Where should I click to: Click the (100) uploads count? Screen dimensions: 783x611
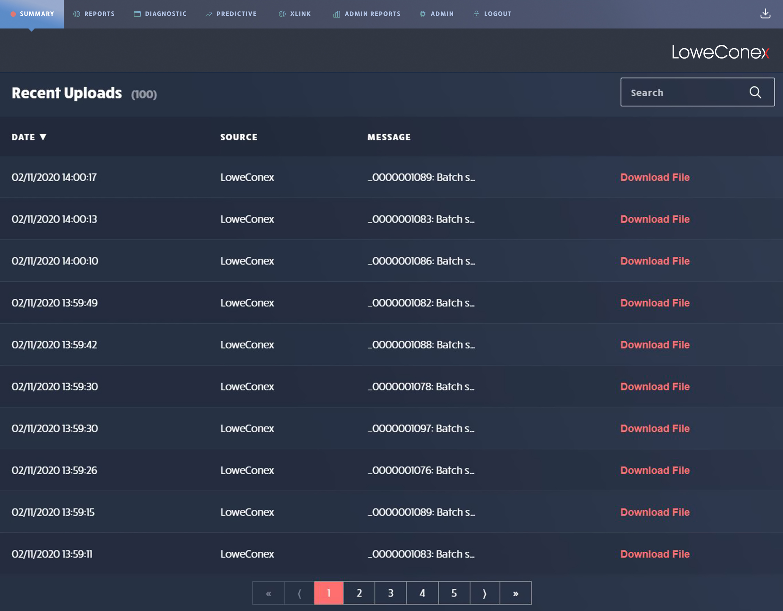point(144,94)
